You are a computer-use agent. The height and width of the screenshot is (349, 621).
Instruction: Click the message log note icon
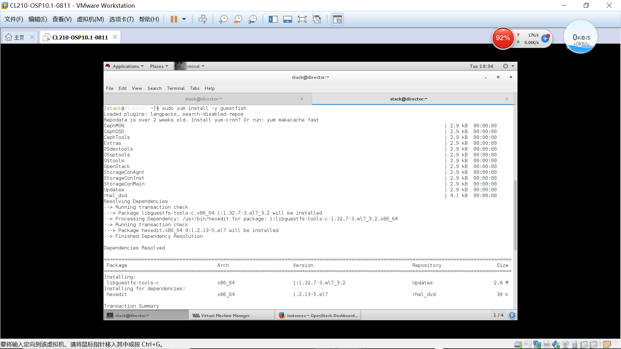[607, 344]
